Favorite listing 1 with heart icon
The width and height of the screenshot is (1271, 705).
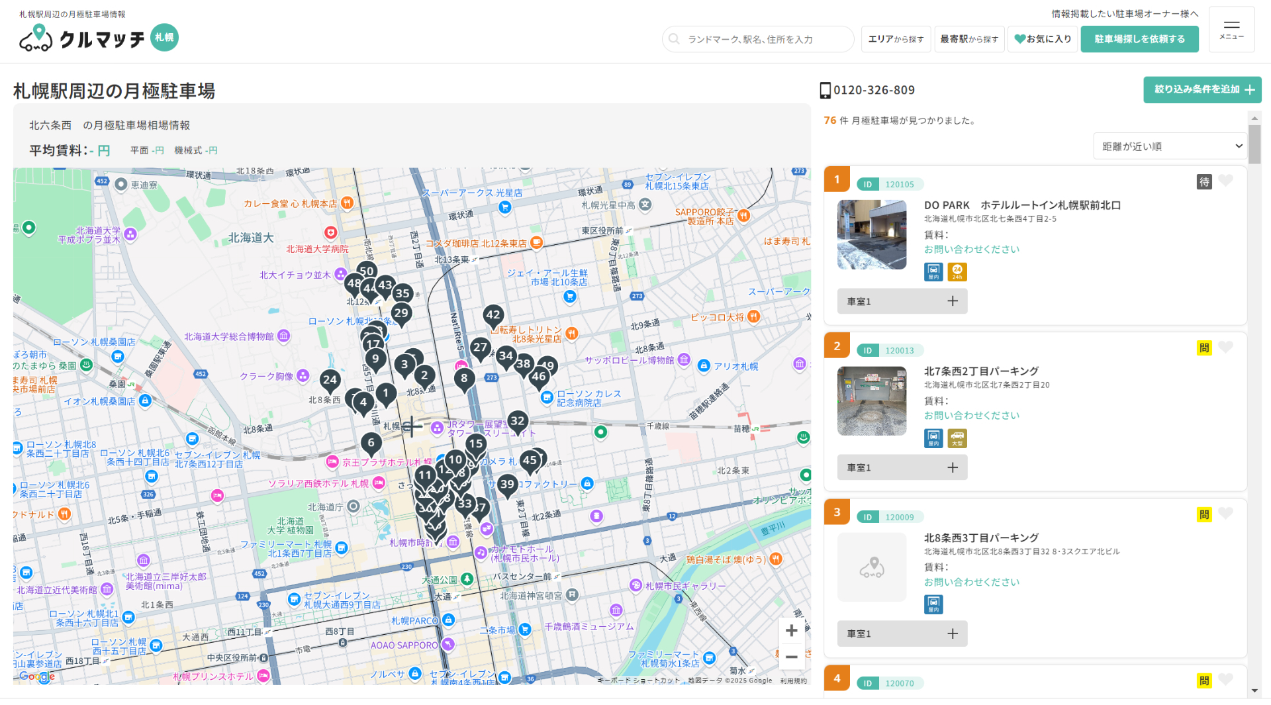tap(1226, 181)
